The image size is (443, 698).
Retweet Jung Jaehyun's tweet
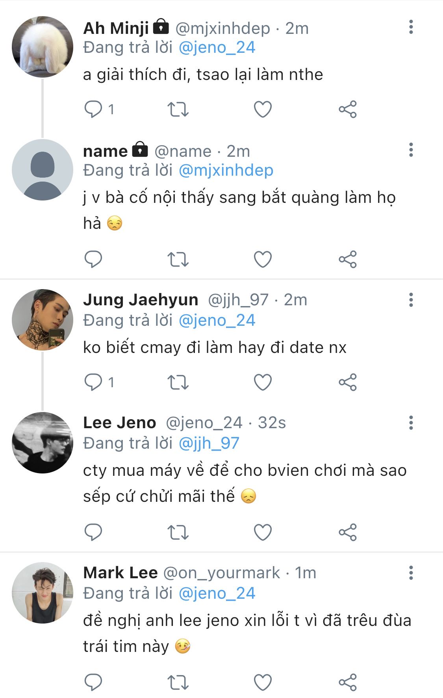click(x=178, y=382)
